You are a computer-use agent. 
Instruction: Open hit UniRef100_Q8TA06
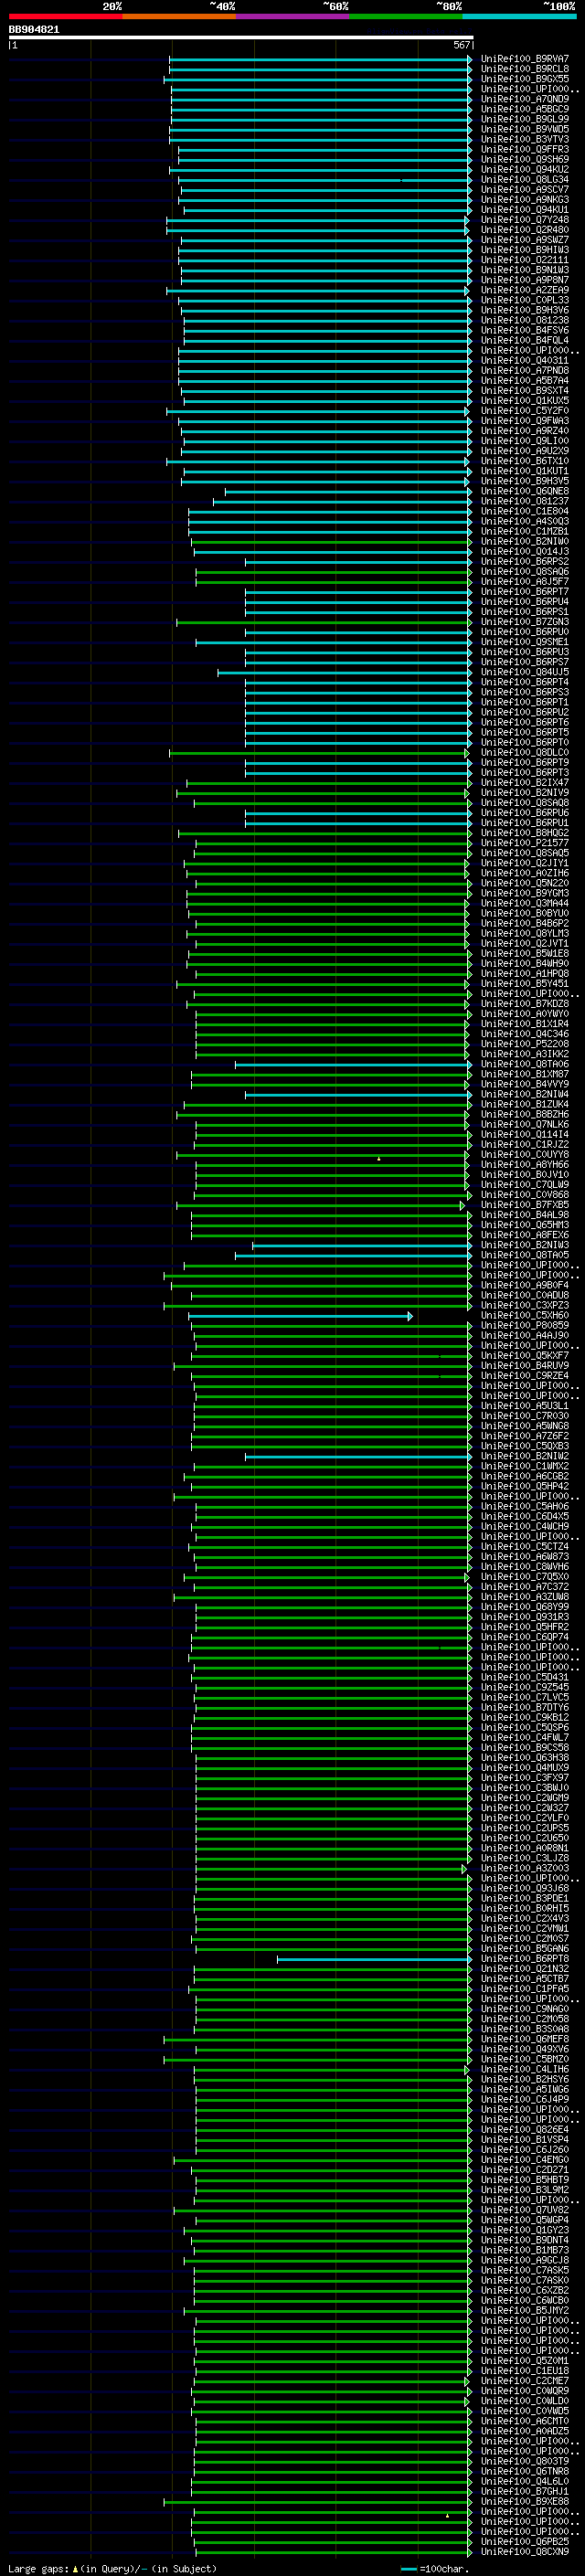click(525, 1064)
